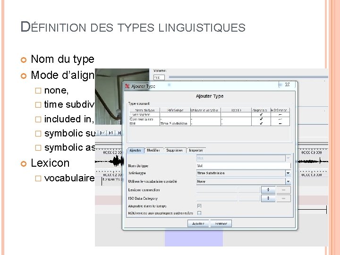Click Alignable checkmark in Commentaires row
Viewport: 340px width, 255px height.
261,119
